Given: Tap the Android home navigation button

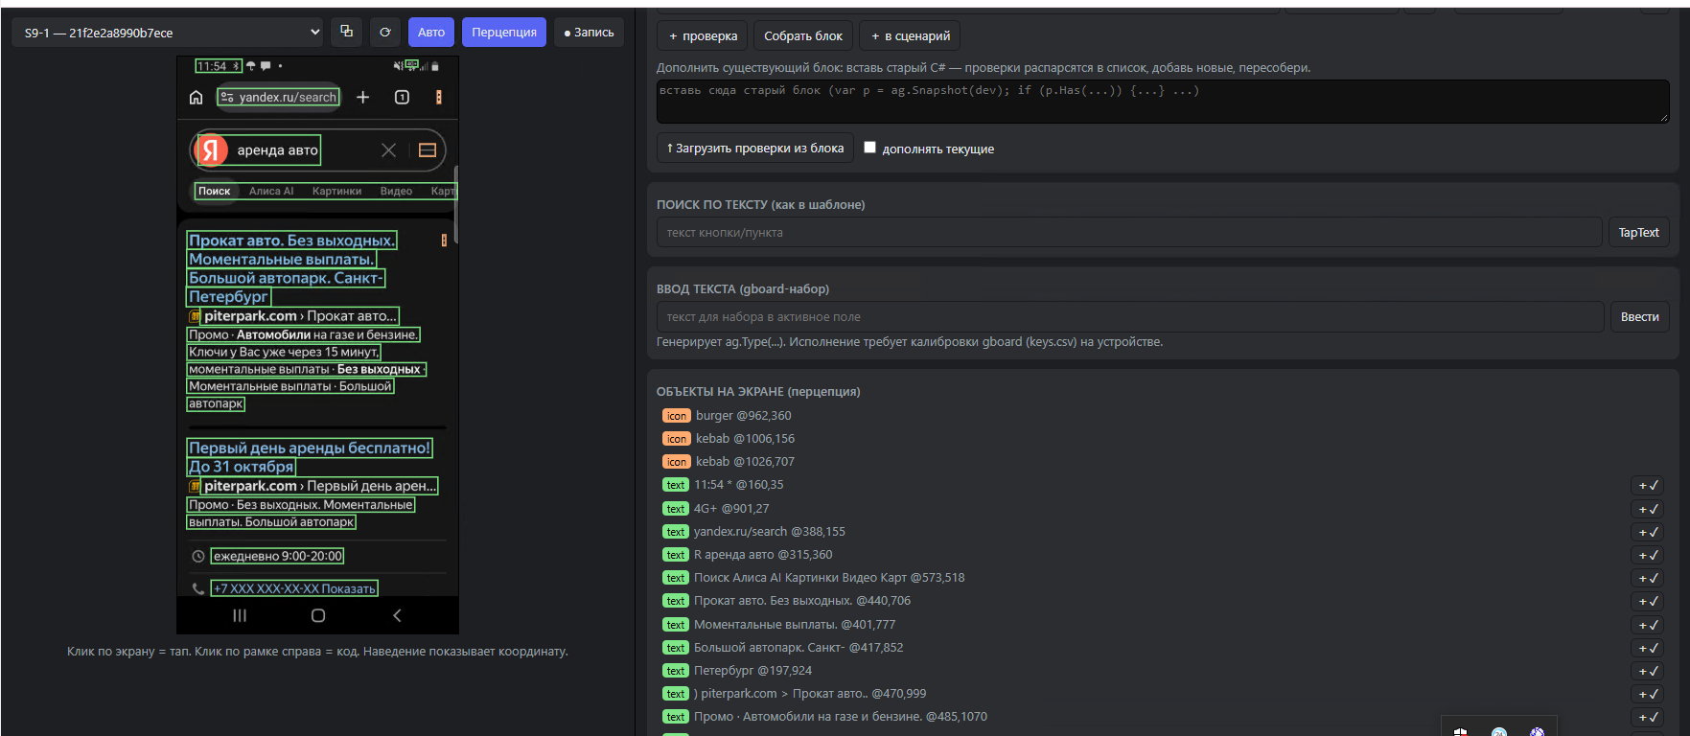Looking at the screenshot, I should (318, 615).
